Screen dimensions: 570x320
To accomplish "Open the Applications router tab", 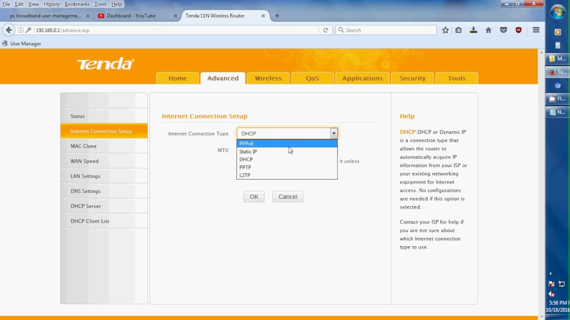I will click(362, 78).
